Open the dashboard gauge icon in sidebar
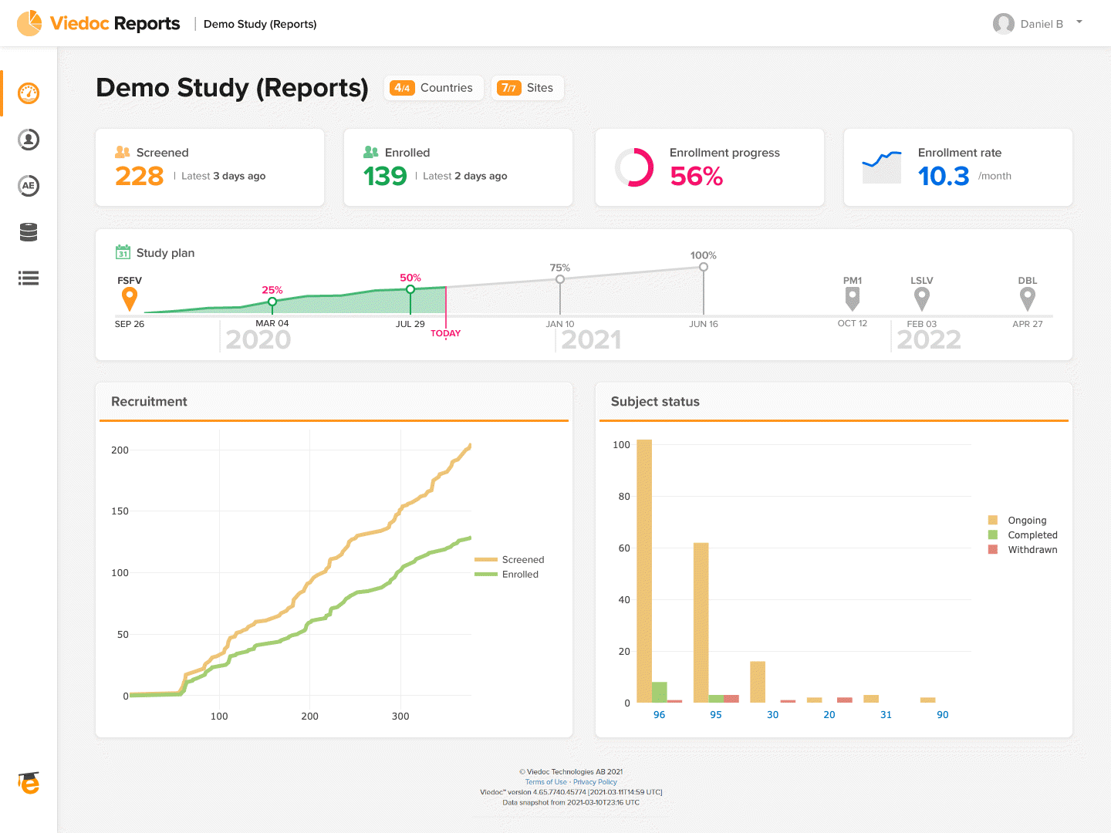This screenshot has height=833, width=1111. (x=29, y=93)
